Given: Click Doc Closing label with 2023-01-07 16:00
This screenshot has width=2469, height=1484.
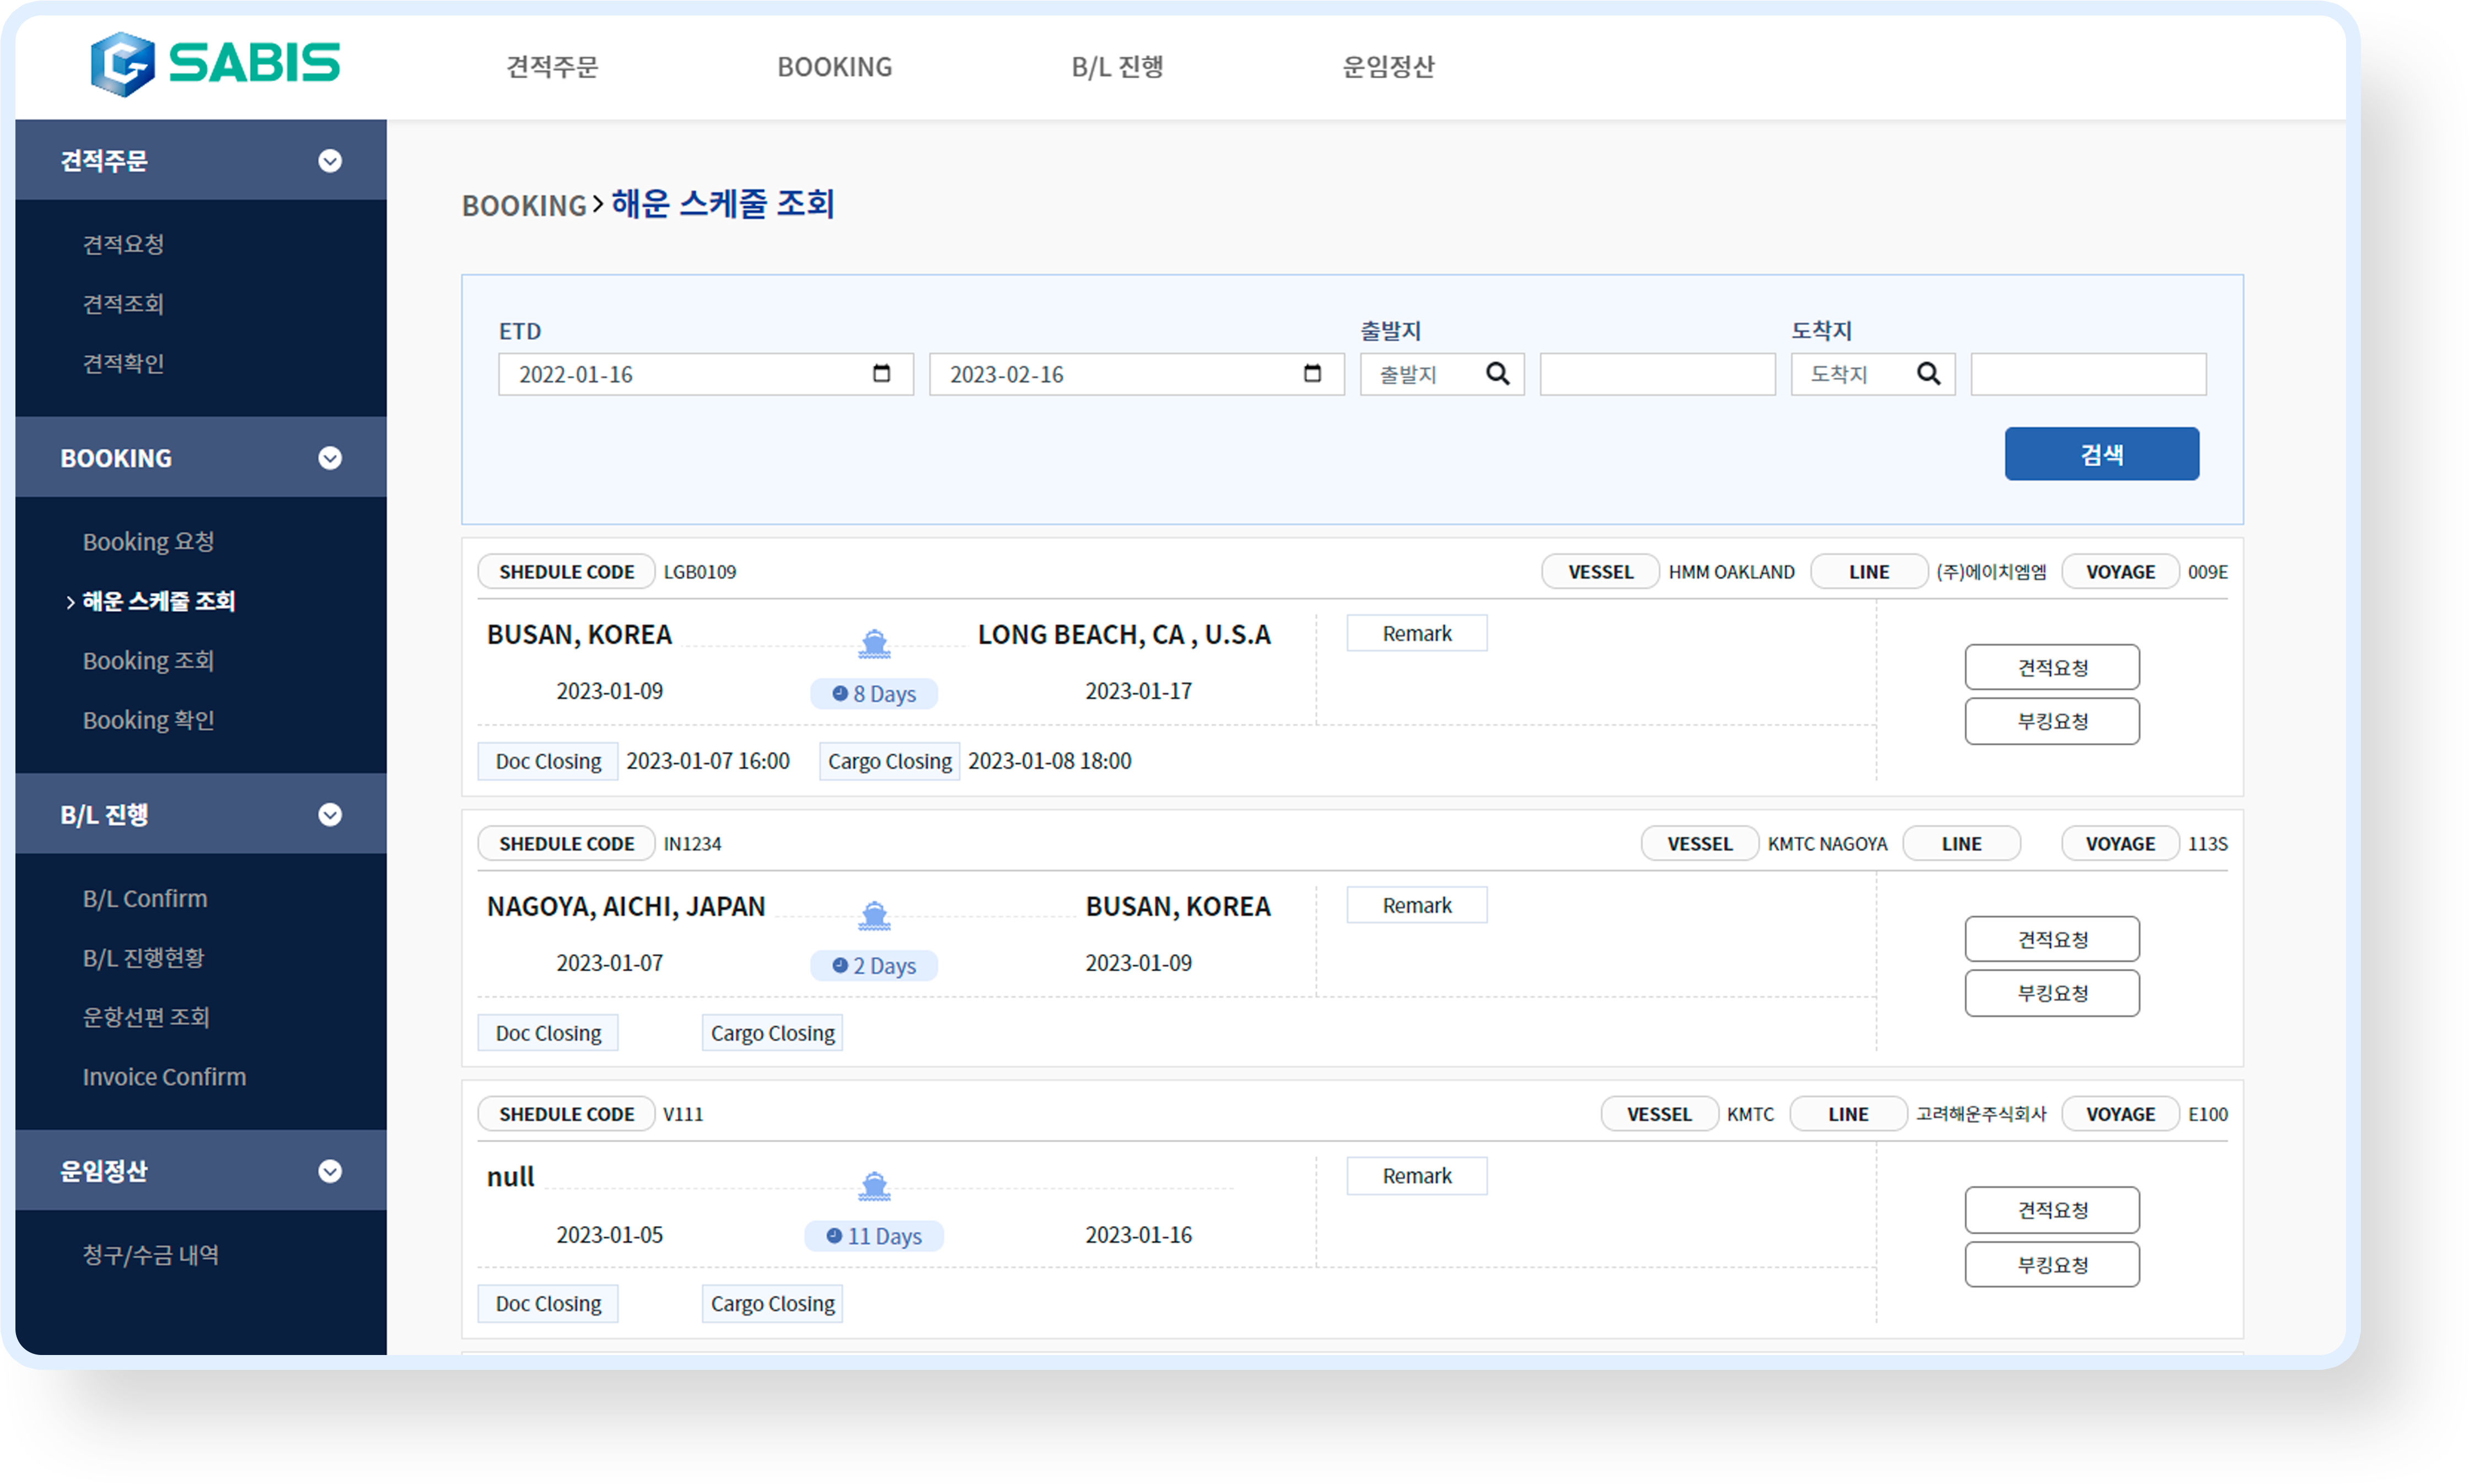Looking at the screenshot, I should coord(548,761).
